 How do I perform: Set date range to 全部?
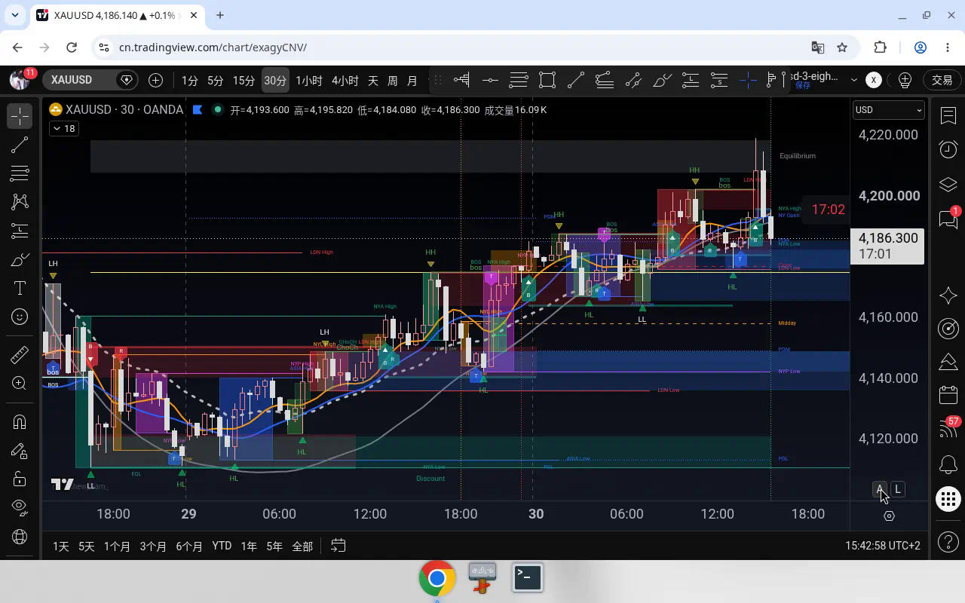click(x=302, y=546)
